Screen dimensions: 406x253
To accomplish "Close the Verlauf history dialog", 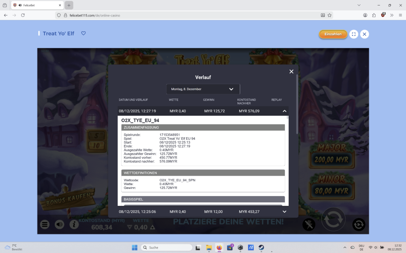I will pyautogui.click(x=291, y=72).
